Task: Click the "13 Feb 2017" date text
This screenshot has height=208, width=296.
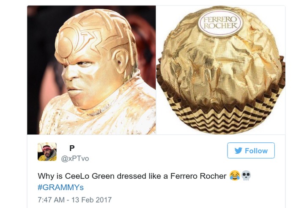Action: pyautogui.click(x=92, y=200)
